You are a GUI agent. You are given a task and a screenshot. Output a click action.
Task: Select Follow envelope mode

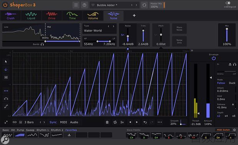221,83
